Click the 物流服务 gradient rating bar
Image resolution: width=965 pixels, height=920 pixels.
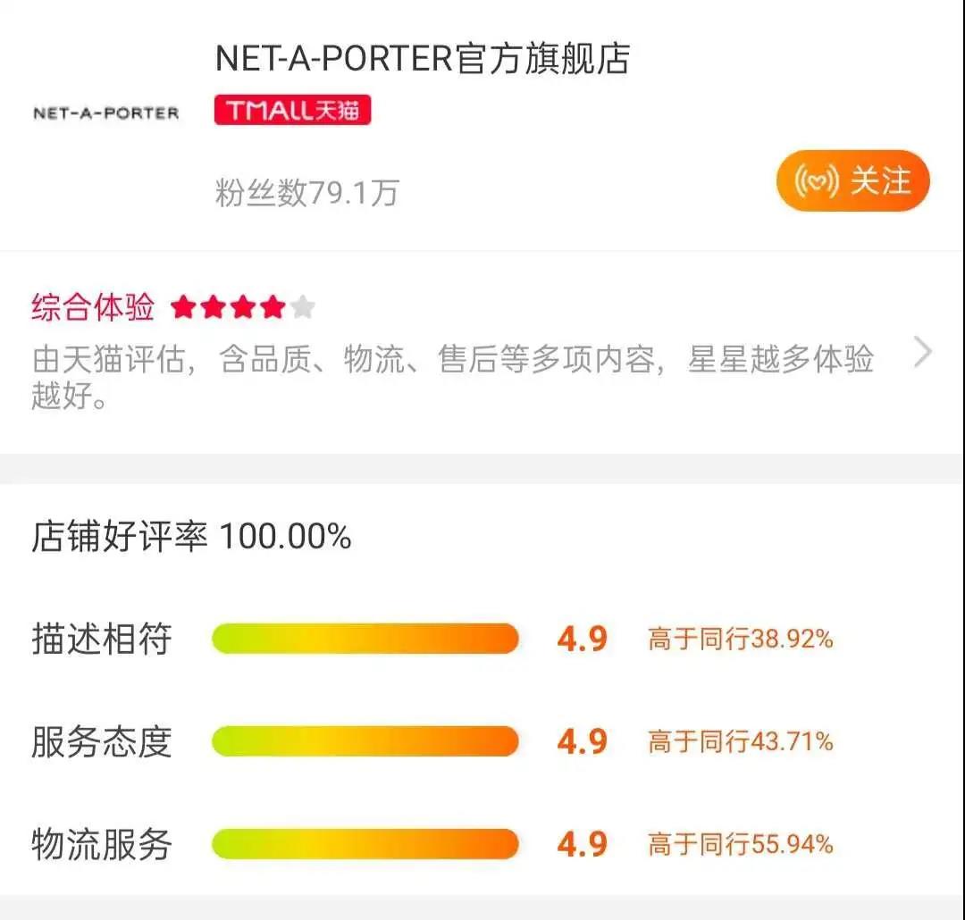pyautogui.click(x=365, y=844)
